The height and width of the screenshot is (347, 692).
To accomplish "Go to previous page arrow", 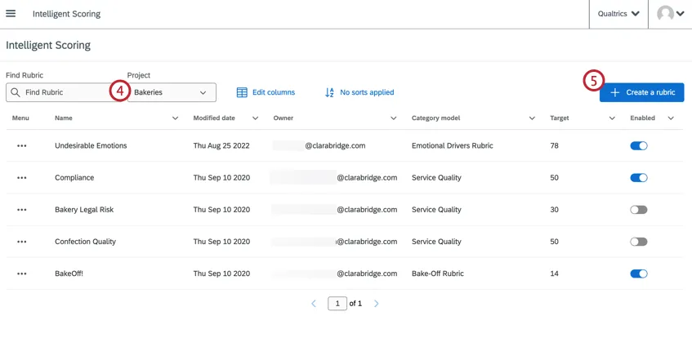I will click(314, 304).
